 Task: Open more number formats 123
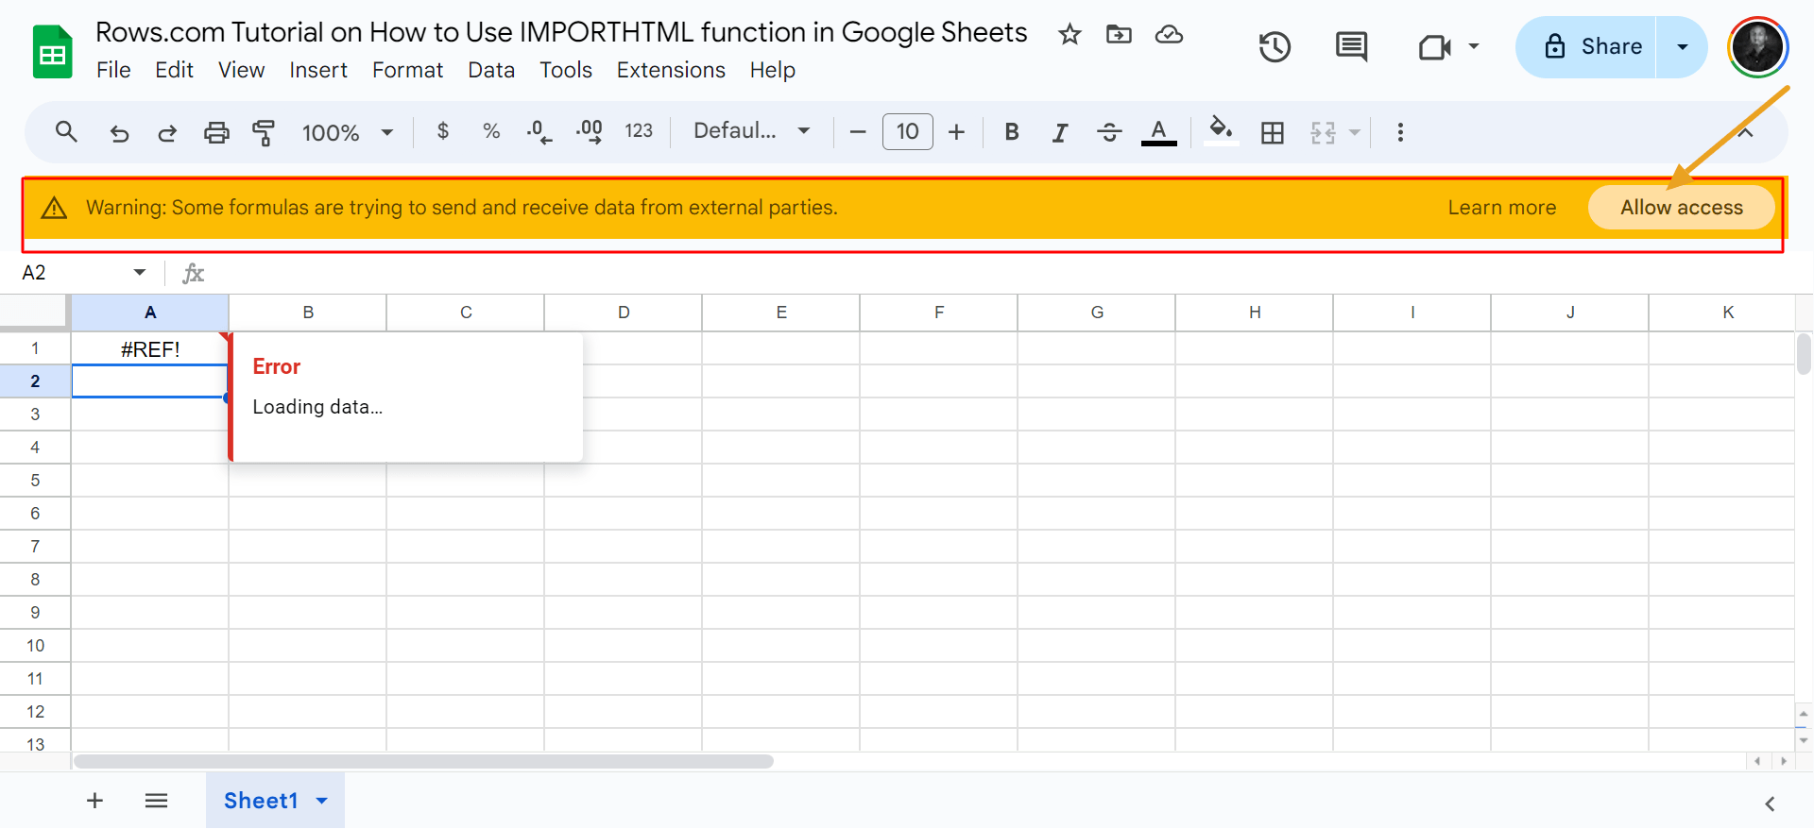point(639,131)
